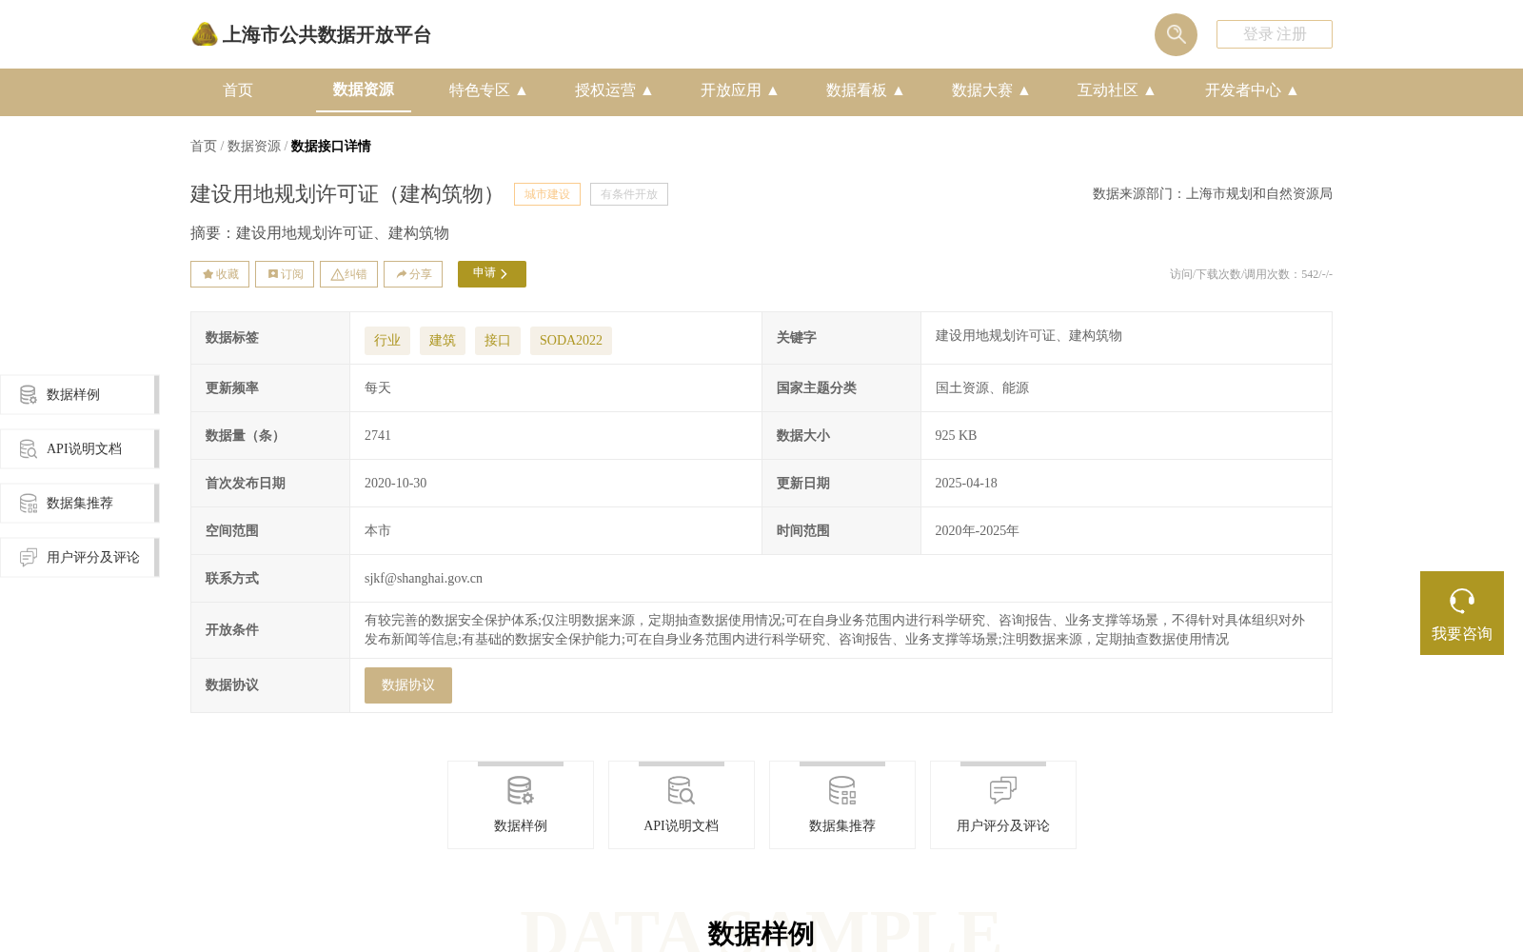Expand the 开放应用 dropdown arrow
The image size is (1523, 952).
point(773,90)
